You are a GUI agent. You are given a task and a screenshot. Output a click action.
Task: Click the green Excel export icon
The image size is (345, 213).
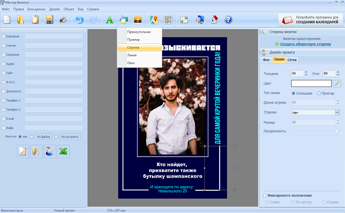(x=63, y=151)
